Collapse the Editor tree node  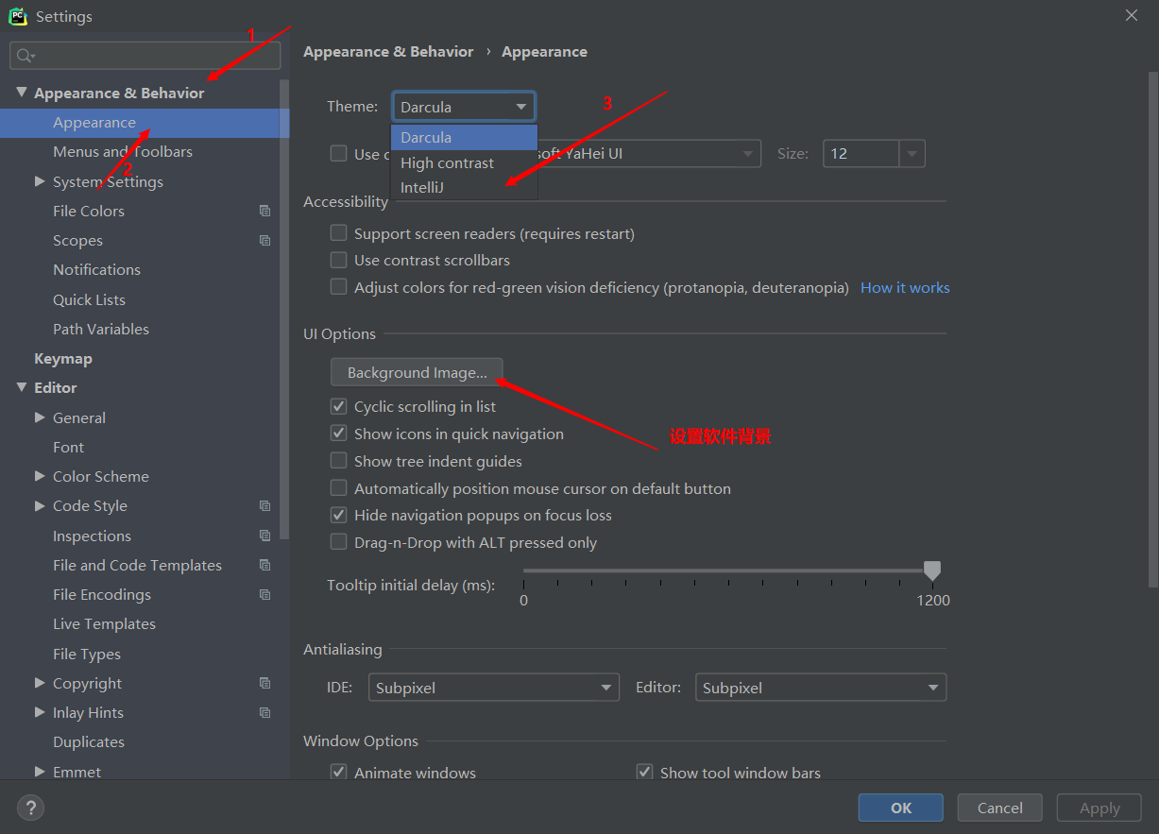[22, 387]
